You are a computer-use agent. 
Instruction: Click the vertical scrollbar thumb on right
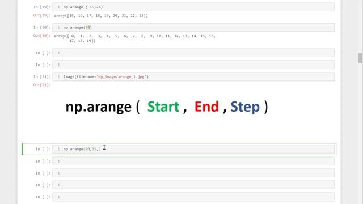coord(360,58)
